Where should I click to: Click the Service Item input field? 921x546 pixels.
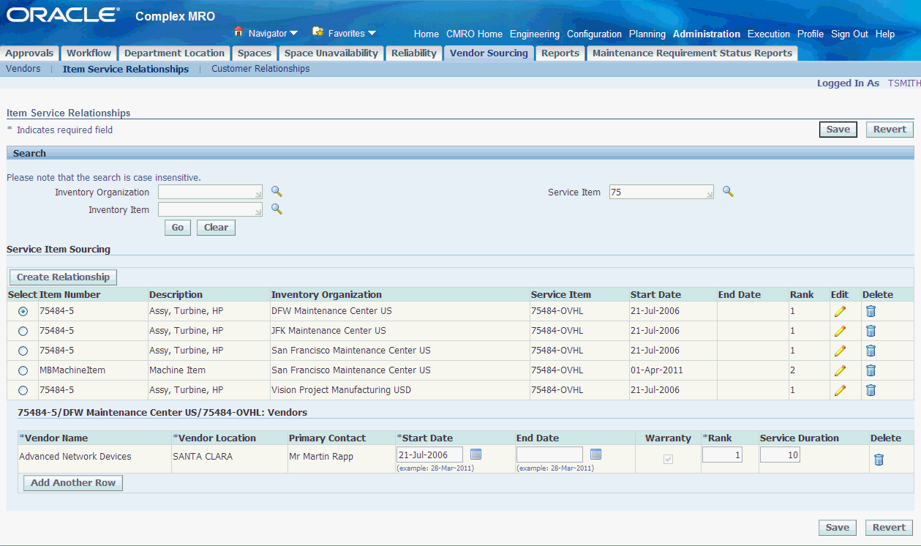[661, 192]
